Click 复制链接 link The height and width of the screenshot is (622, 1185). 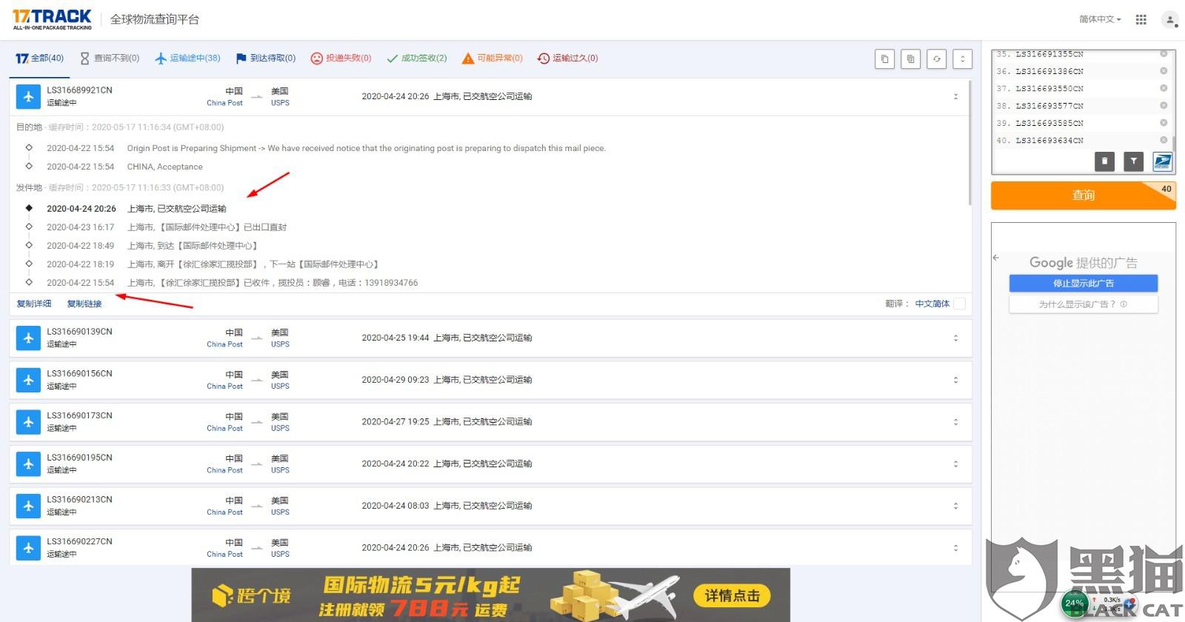[84, 304]
